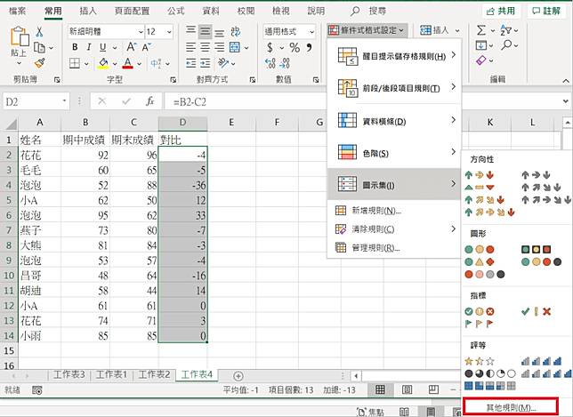The image size is (573, 417).
Task: Open the Conditional Formatting dropdown button
Action: coord(367,30)
